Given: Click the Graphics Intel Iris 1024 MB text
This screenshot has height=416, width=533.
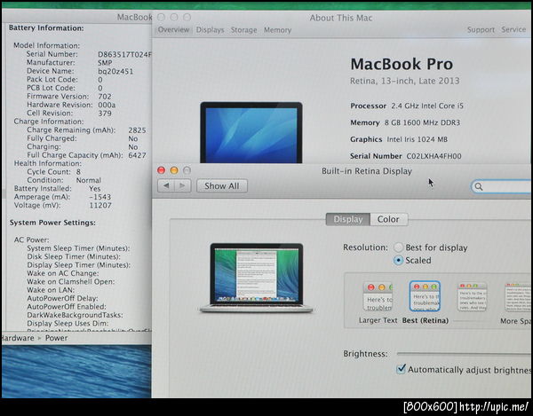Looking at the screenshot, I should 399,139.
